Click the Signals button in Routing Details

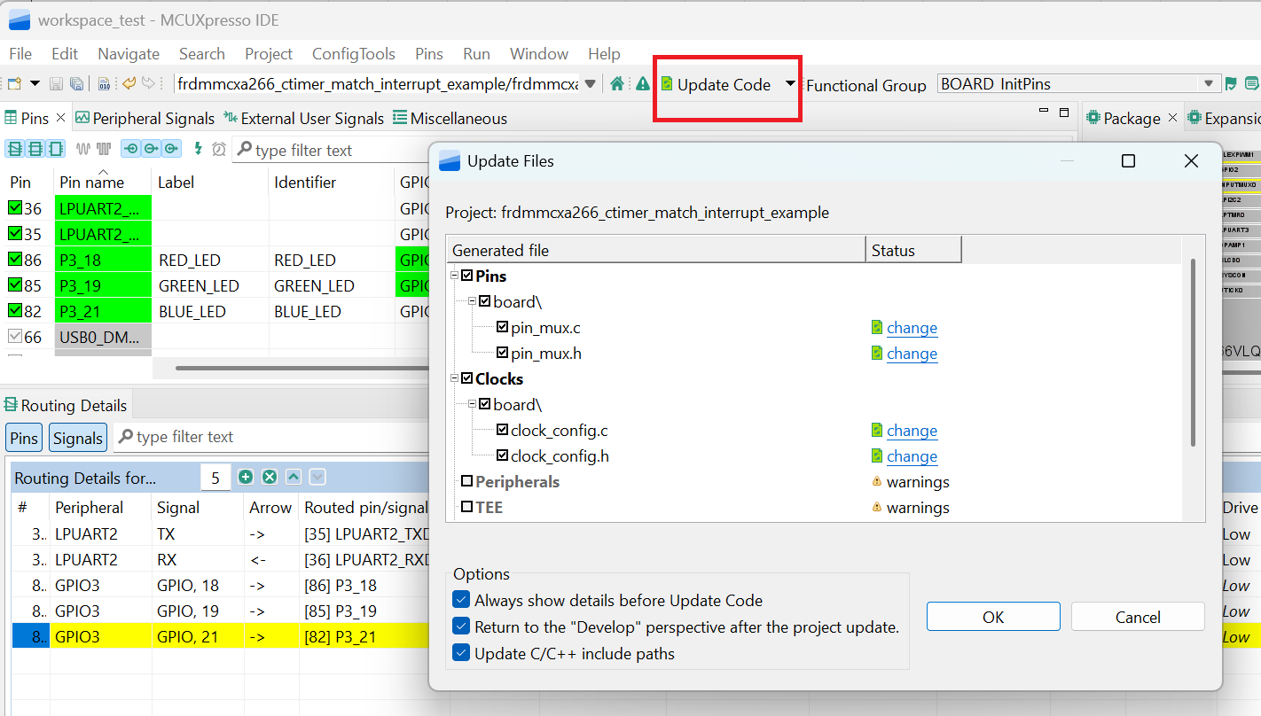(x=77, y=437)
